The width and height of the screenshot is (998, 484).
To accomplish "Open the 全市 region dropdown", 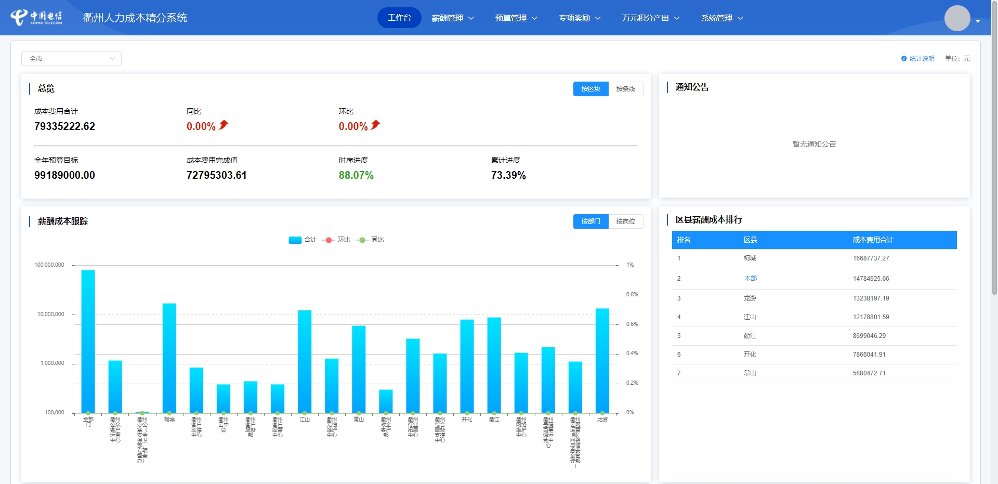I will (x=71, y=59).
